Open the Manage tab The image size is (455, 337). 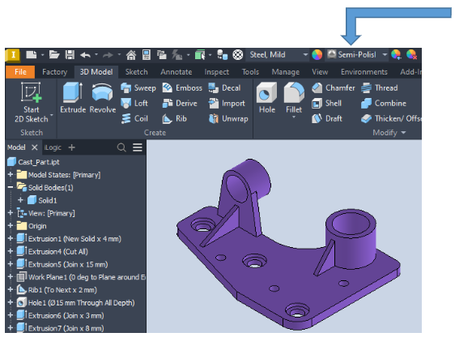[x=286, y=72]
